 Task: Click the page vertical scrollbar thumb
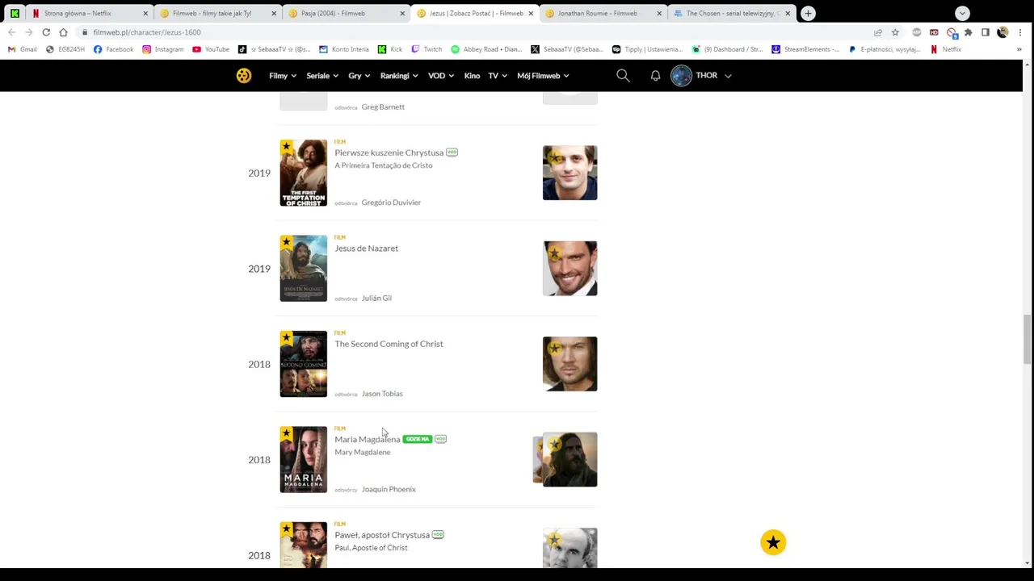point(1028,340)
